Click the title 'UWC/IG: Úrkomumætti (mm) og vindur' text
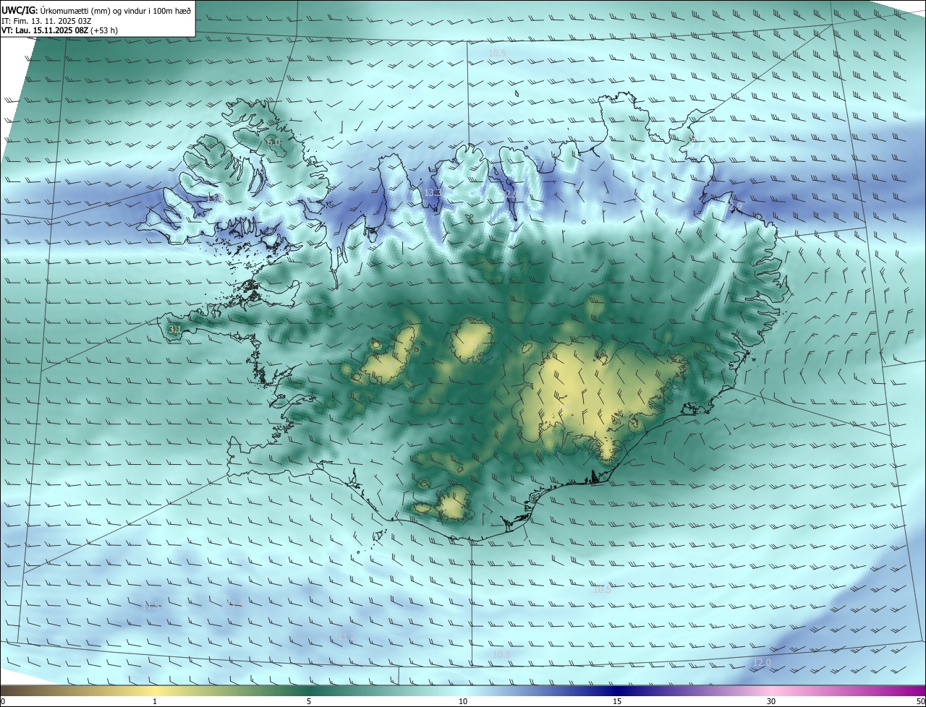The width and height of the screenshot is (926, 707). [97, 9]
